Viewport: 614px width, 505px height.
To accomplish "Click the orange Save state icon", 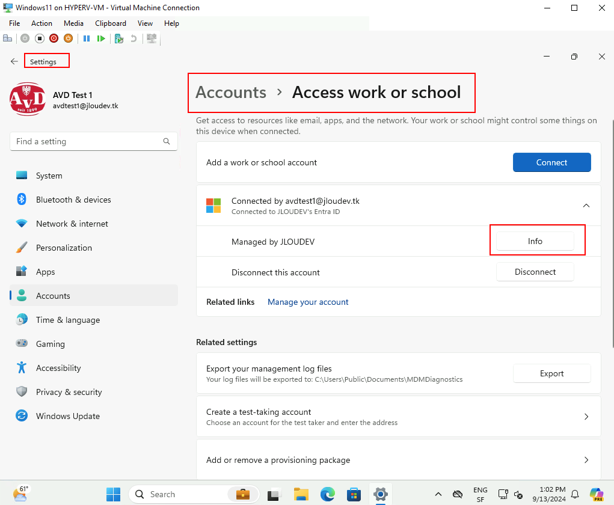I will pyautogui.click(x=68, y=38).
